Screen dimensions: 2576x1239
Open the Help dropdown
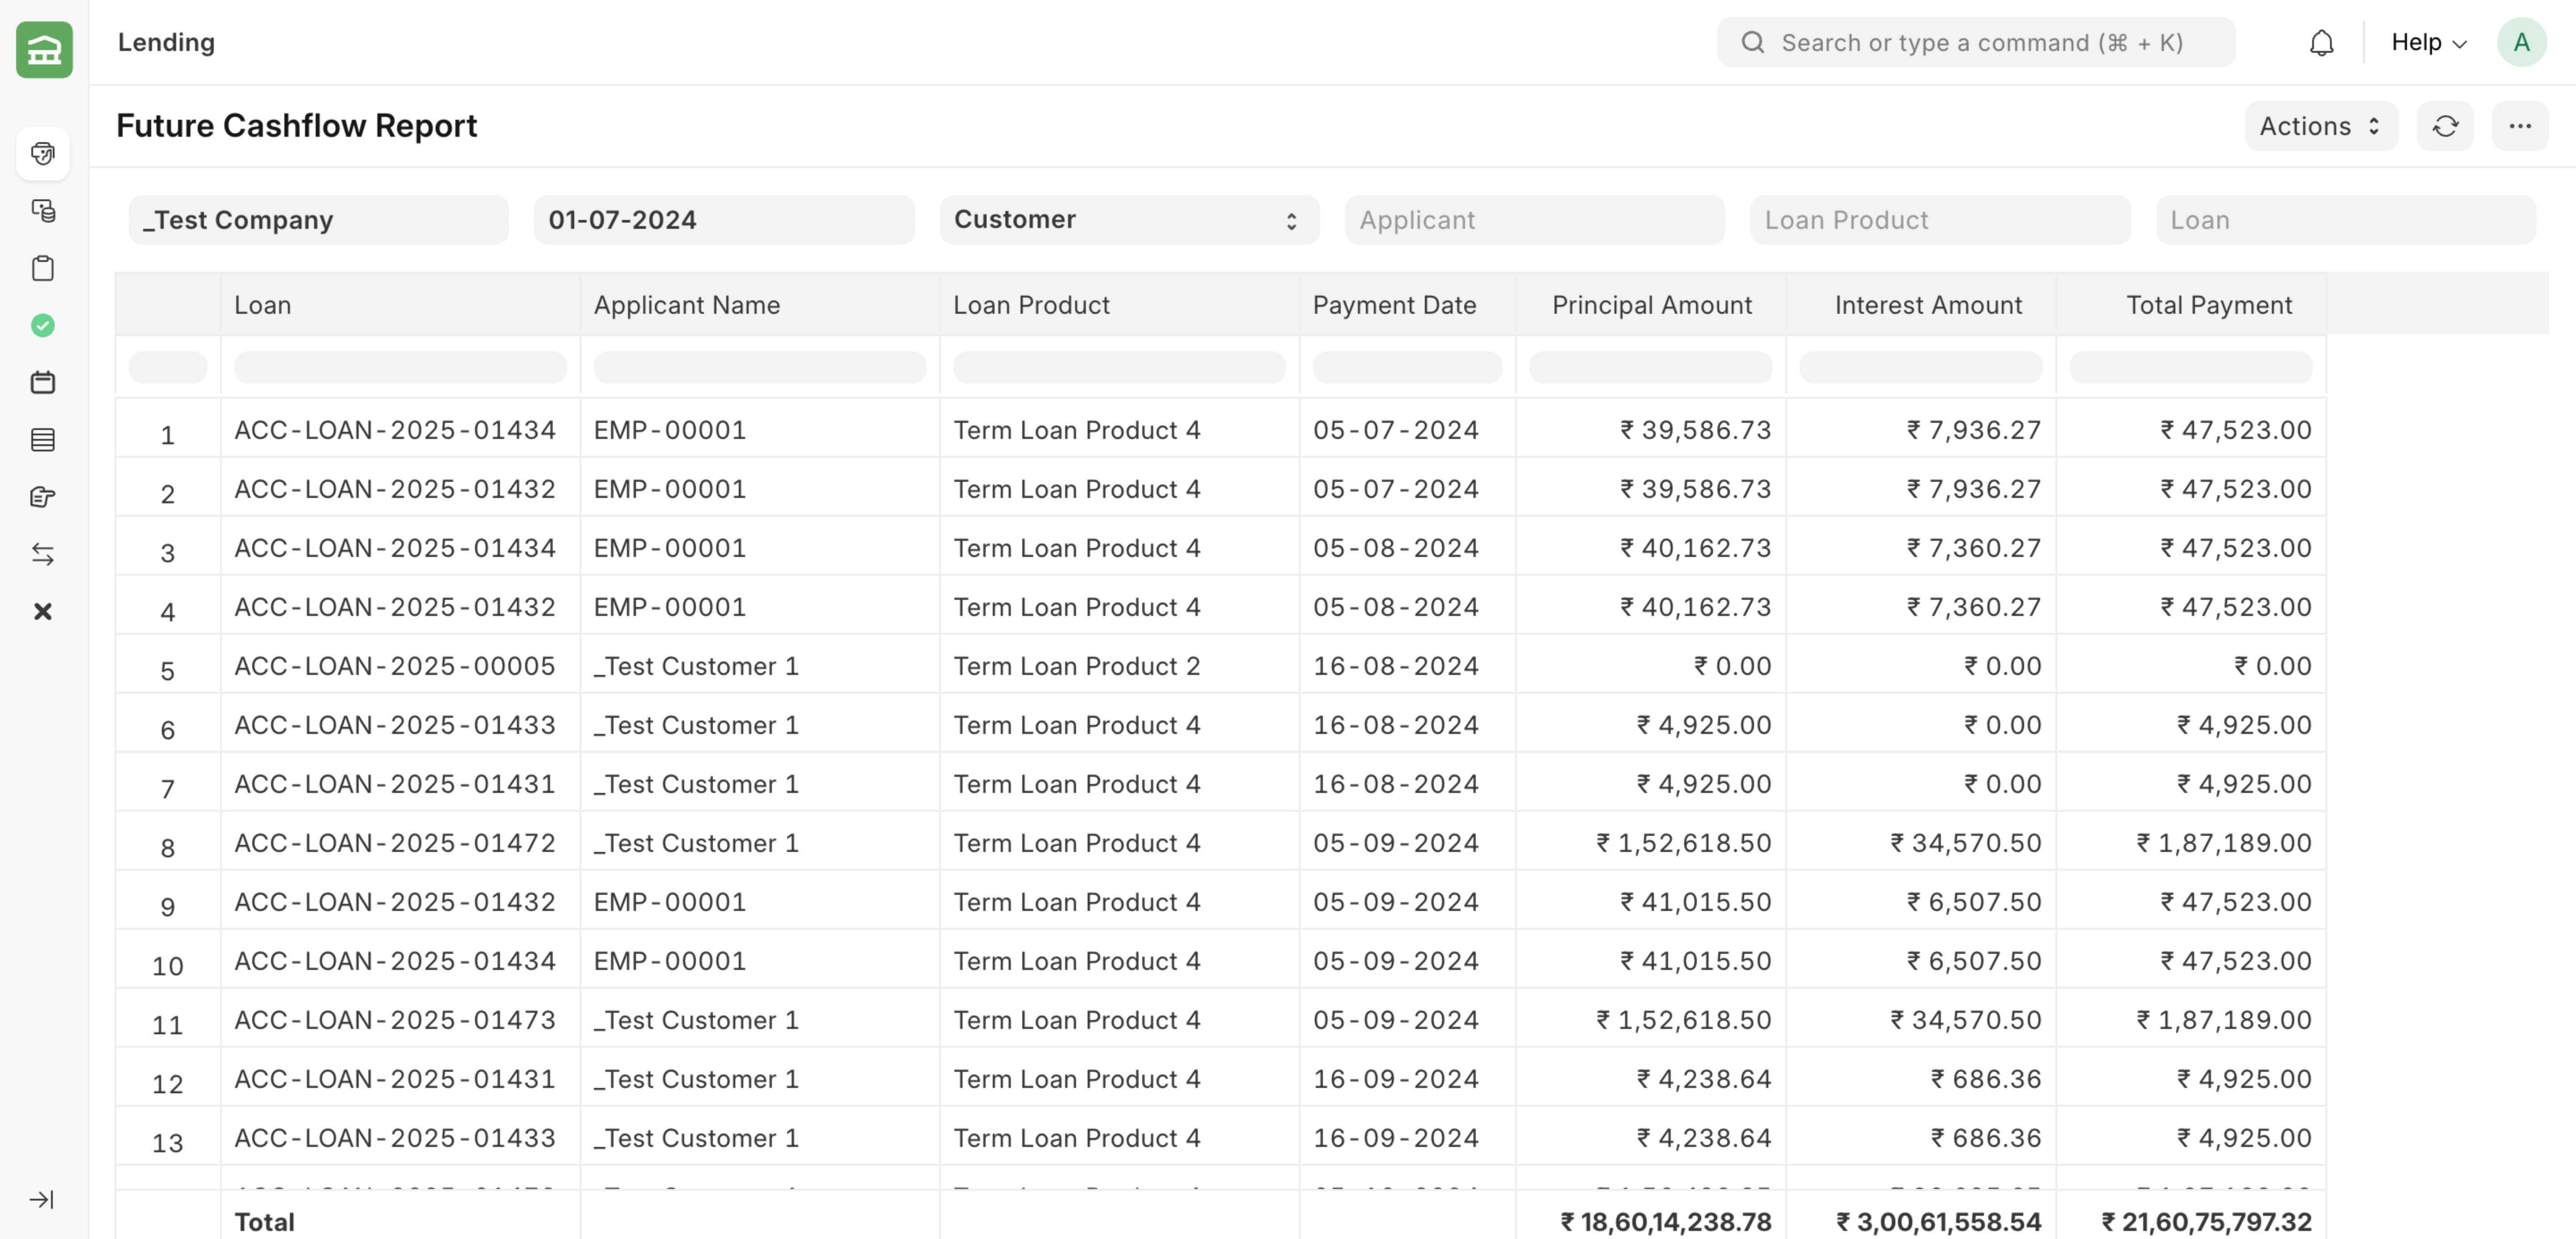tap(2429, 42)
